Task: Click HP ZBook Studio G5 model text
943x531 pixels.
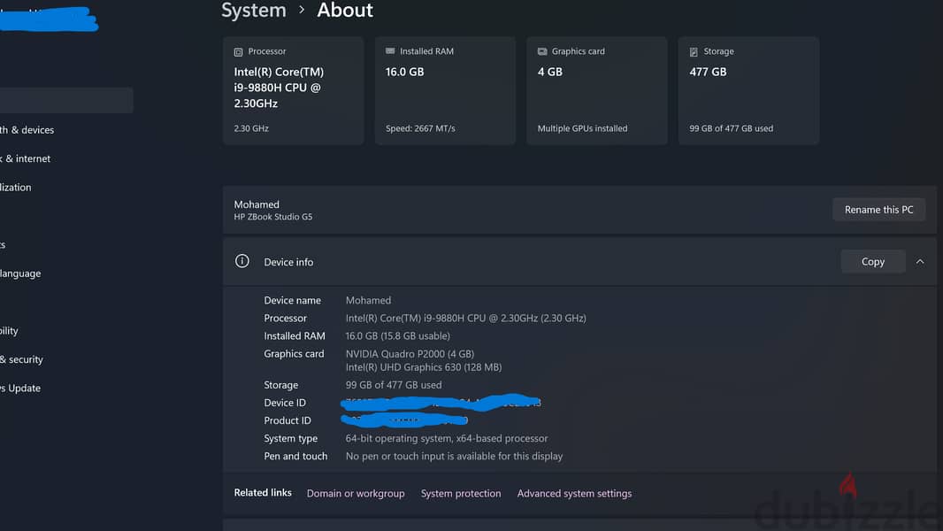Action: coord(273,217)
